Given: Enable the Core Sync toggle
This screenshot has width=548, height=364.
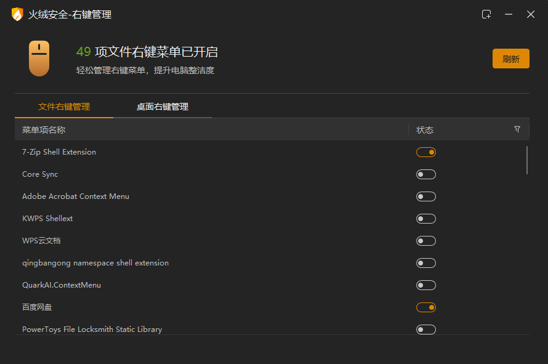Looking at the screenshot, I should [425, 174].
